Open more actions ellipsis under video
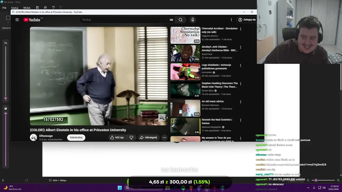Image resolution: width=342 pixels, height=192 pixels. 164,138
